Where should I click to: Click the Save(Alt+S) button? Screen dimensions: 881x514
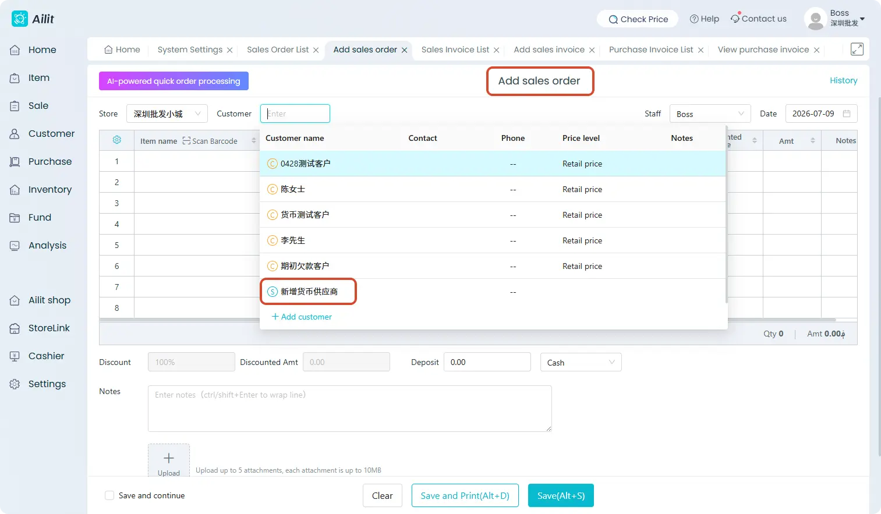561,495
